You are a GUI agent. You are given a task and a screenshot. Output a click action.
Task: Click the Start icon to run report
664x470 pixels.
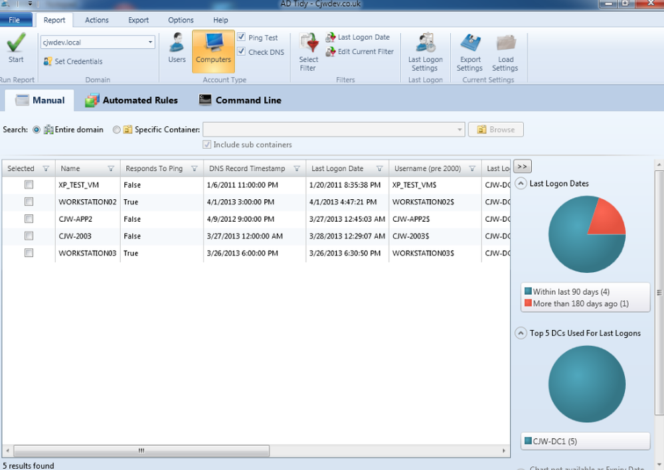pyautogui.click(x=16, y=46)
